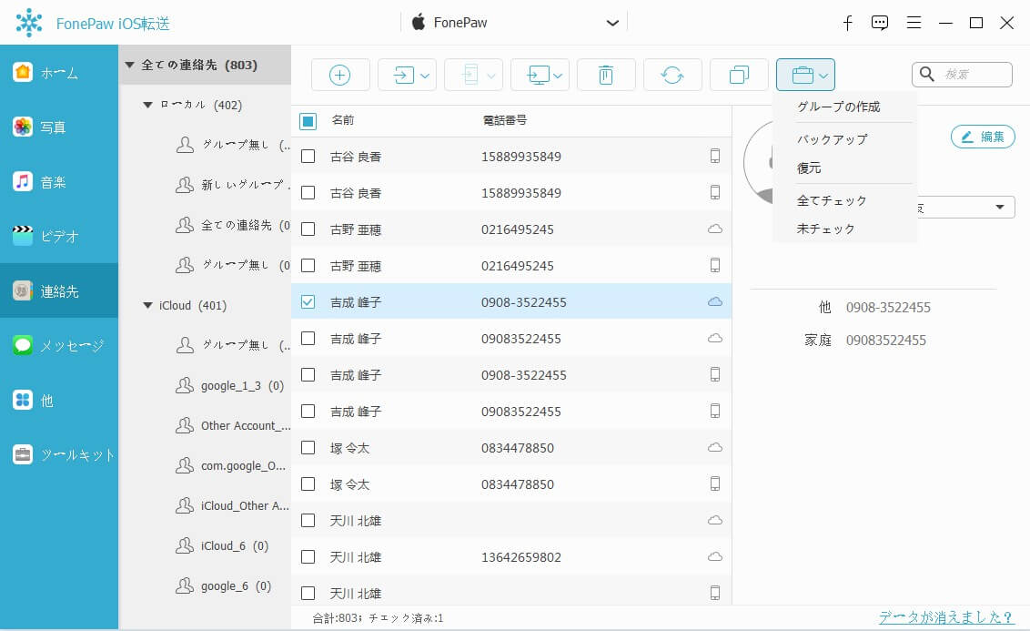This screenshot has width=1030, height=631.
Task: Choose バックアップ from menu
Action: [x=832, y=139]
